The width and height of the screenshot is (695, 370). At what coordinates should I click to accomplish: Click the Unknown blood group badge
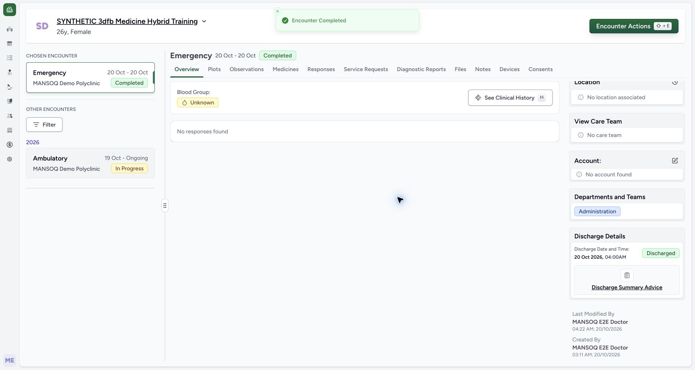click(x=198, y=102)
